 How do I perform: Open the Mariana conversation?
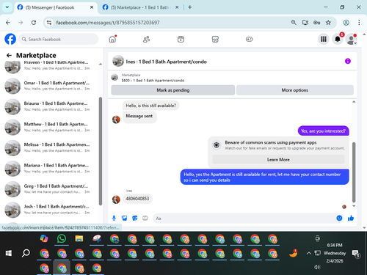[x=49, y=169]
